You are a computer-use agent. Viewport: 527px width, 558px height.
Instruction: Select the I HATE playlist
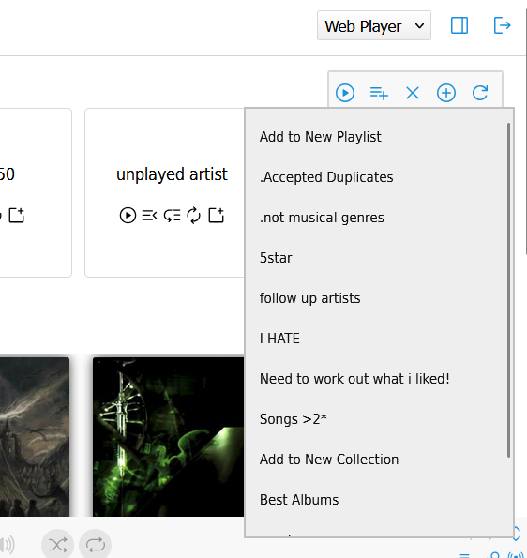(x=279, y=339)
